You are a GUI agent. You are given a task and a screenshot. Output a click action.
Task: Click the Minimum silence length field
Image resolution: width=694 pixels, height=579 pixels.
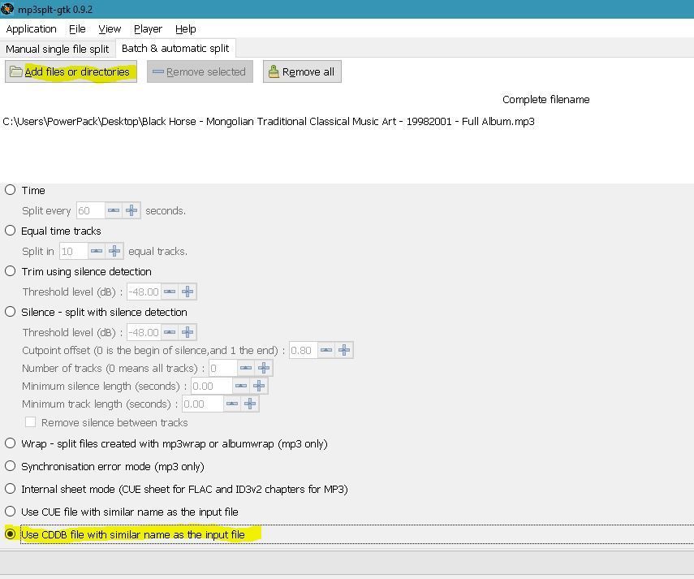coord(212,386)
